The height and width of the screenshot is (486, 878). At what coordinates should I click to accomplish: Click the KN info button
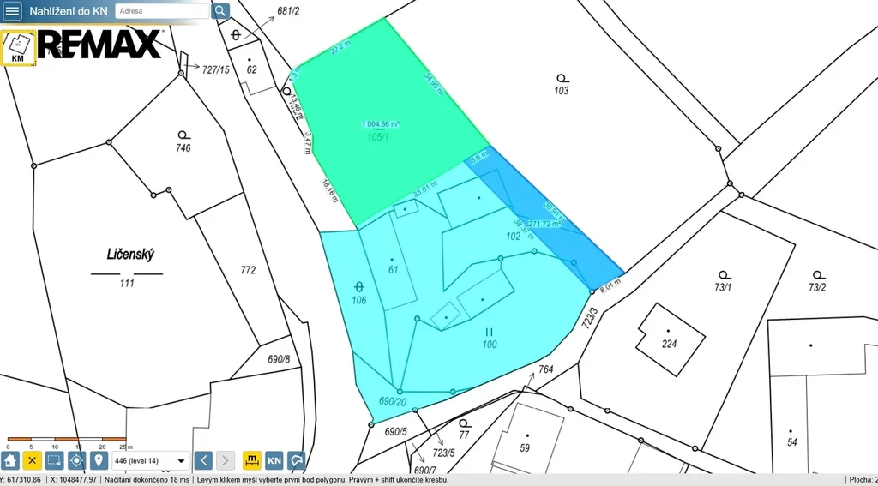point(274,460)
